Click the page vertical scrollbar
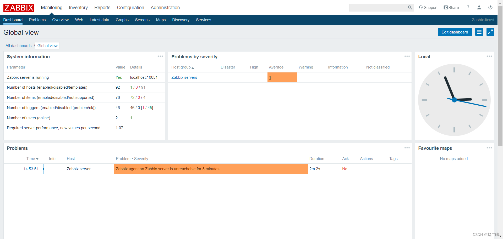Viewport: 503px width, 239px height. [x=500, y=76]
